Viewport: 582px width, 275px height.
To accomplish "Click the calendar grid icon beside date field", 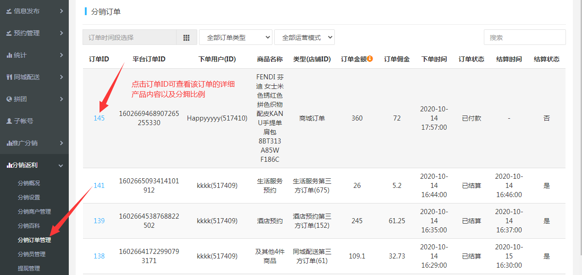I will pyautogui.click(x=186, y=38).
